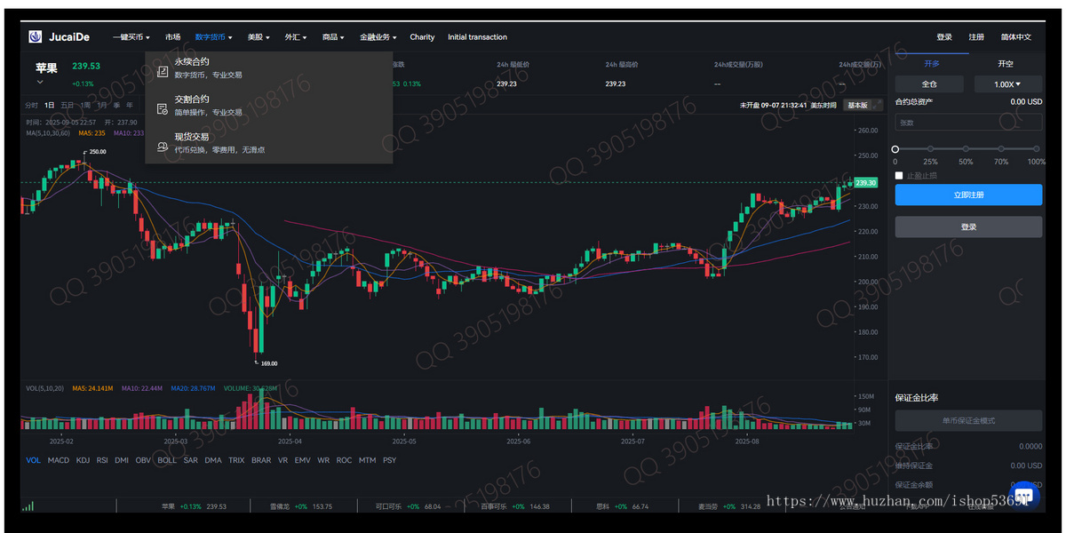This screenshot has width=1066, height=533.
Task: Open the Charity menu item
Action: tap(422, 37)
